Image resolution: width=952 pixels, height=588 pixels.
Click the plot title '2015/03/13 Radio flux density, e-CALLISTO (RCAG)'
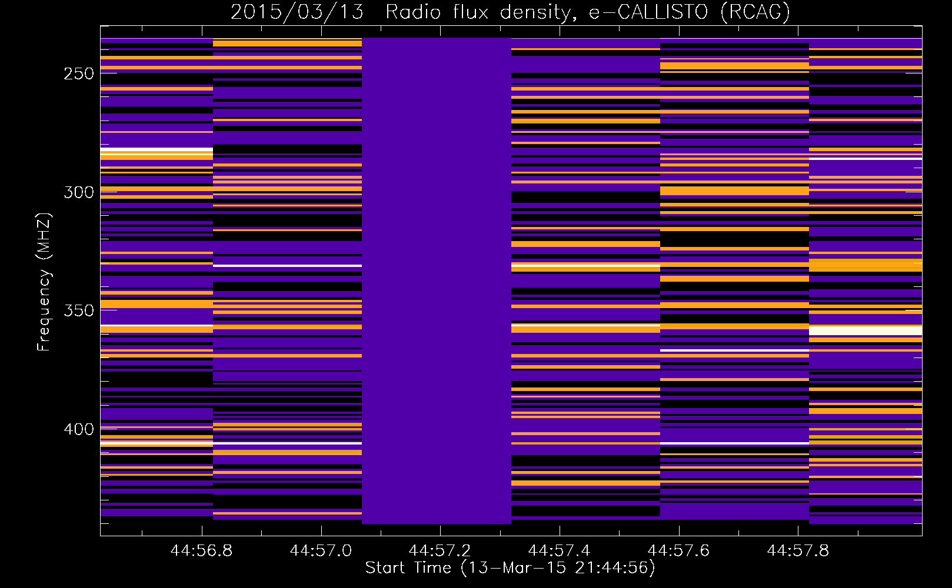[510, 12]
